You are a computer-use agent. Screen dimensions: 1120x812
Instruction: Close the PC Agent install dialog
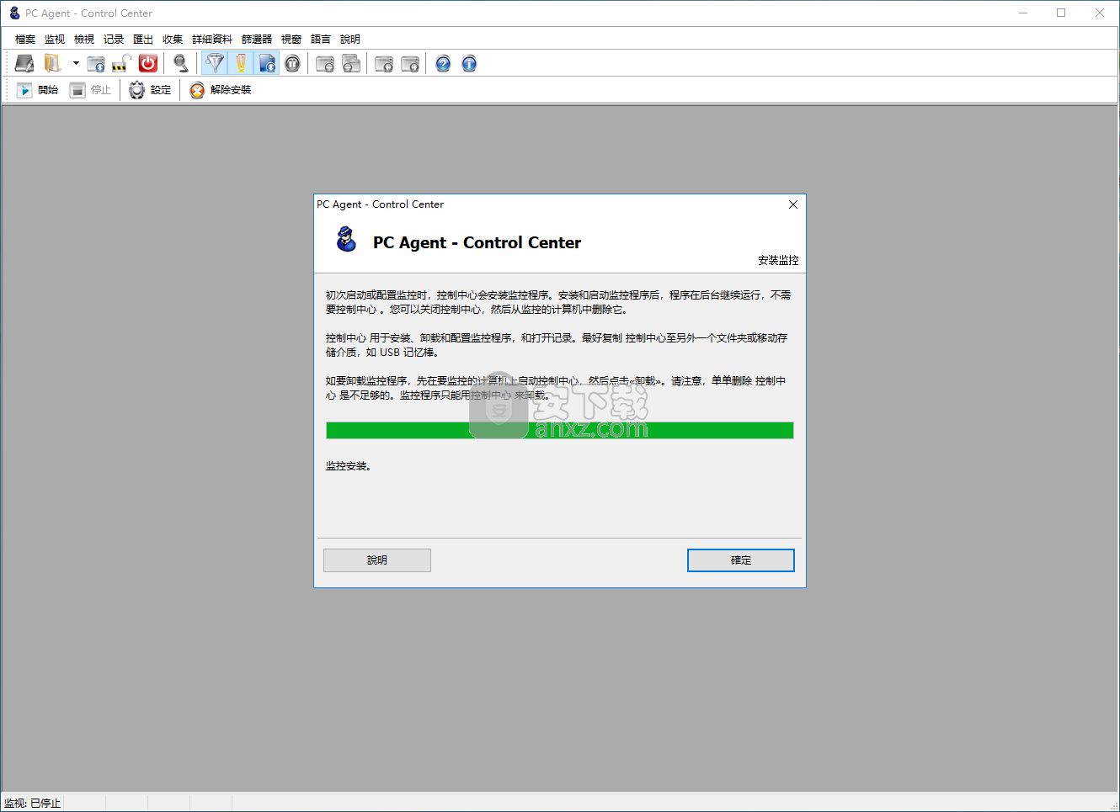tap(793, 204)
